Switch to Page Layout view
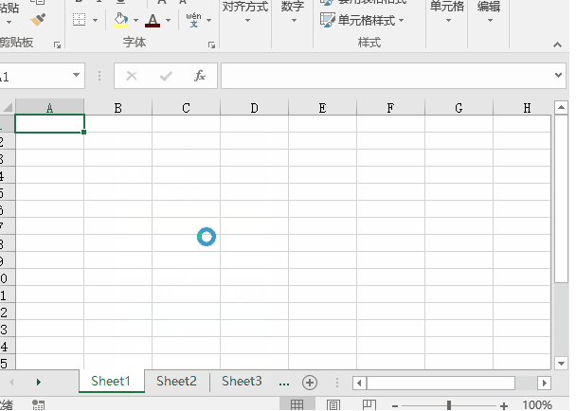This screenshot has width=576, height=411. pyautogui.click(x=333, y=404)
